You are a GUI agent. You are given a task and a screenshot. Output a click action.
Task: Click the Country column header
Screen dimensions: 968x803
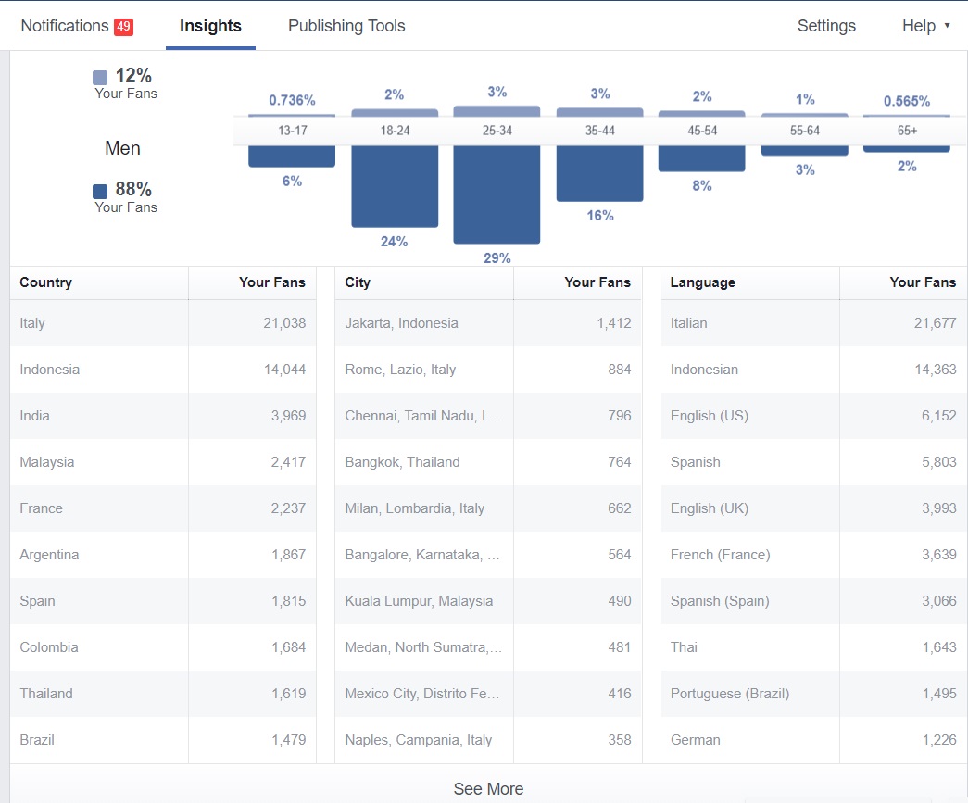[x=45, y=282]
